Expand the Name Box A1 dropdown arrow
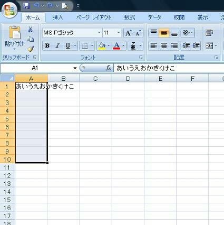Screen dimensions: 224x225 click(x=75, y=68)
